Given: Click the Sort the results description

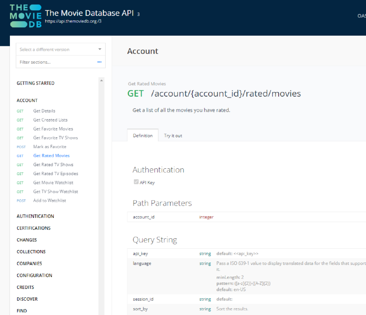Looking at the screenshot, I should [x=232, y=309].
